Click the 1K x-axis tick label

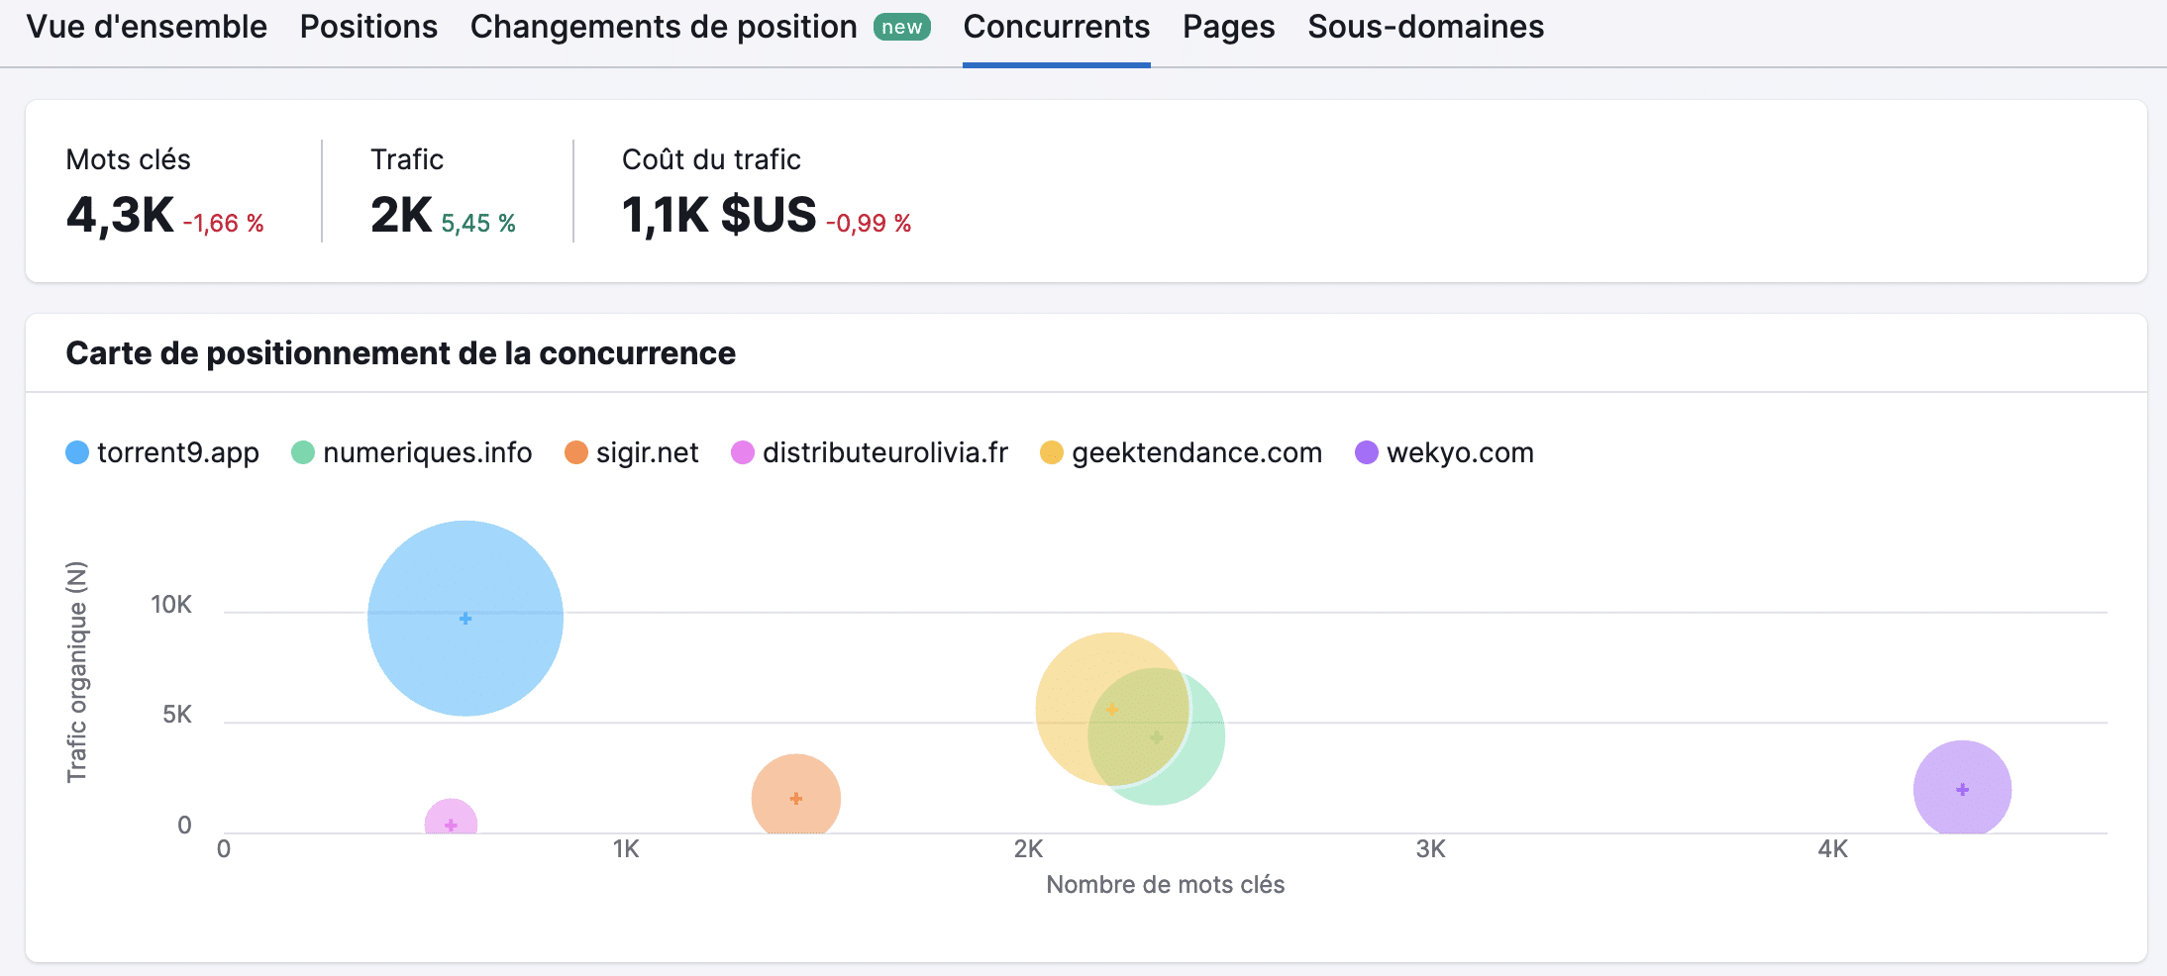626,848
